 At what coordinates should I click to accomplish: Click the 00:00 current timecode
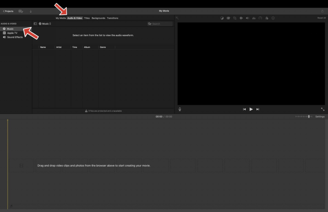pos(159,116)
